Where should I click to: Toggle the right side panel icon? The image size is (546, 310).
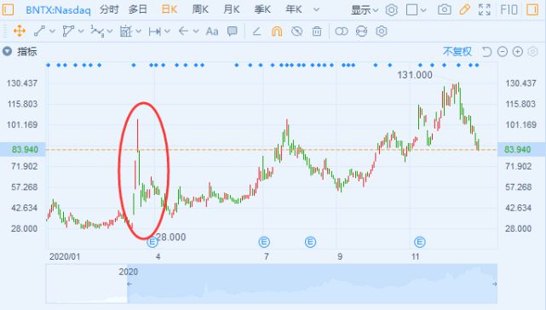pos(532,9)
